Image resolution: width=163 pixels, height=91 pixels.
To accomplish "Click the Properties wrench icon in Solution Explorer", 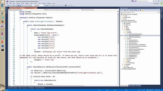I will tap(140, 10).
